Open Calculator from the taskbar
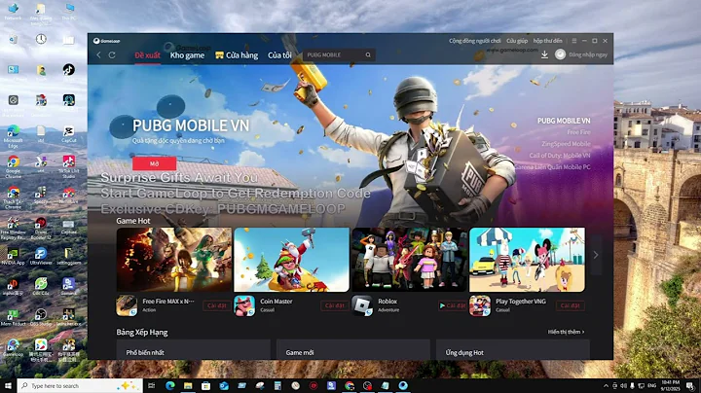701x393 pixels. pyautogui.click(x=277, y=385)
